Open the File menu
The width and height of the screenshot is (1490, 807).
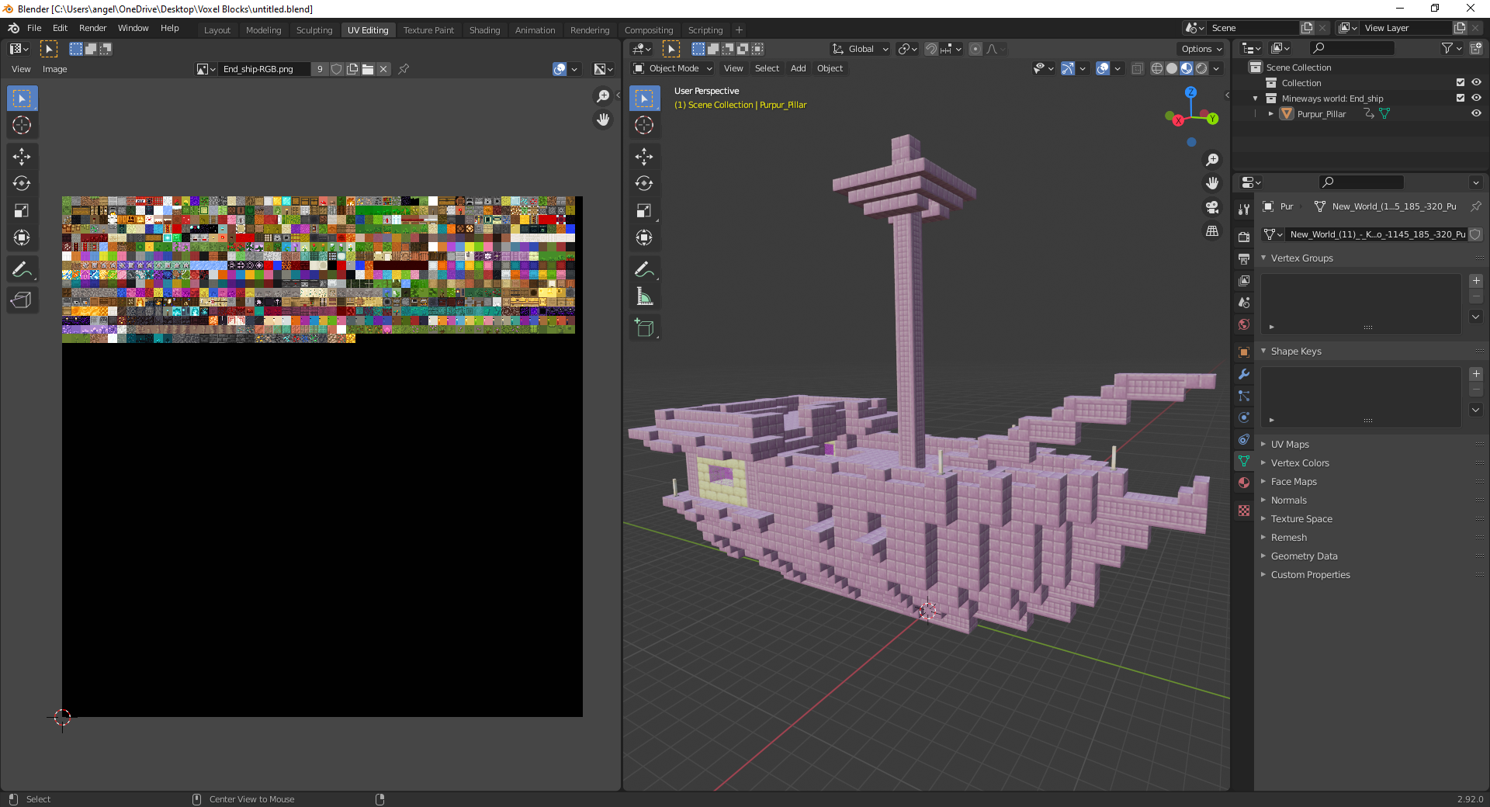click(34, 28)
